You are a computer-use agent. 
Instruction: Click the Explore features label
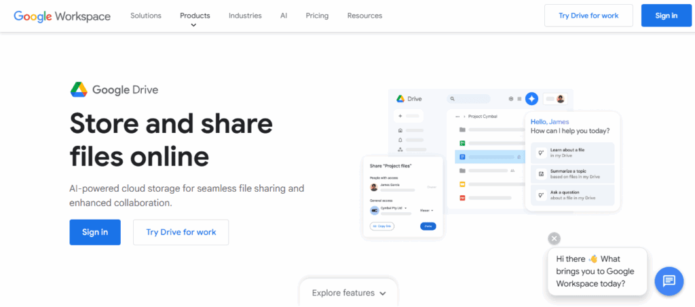tap(343, 293)
